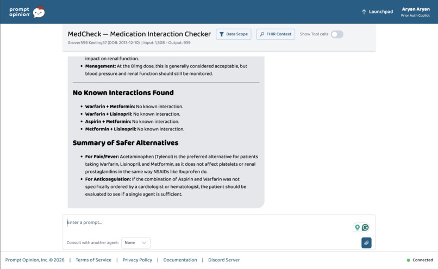Click the Grammarly G icon
This screenshot has height=269, width=438.
tap(365, 227)
